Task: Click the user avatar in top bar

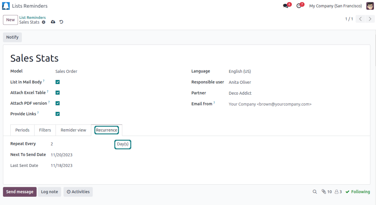Action: (370, 6)
